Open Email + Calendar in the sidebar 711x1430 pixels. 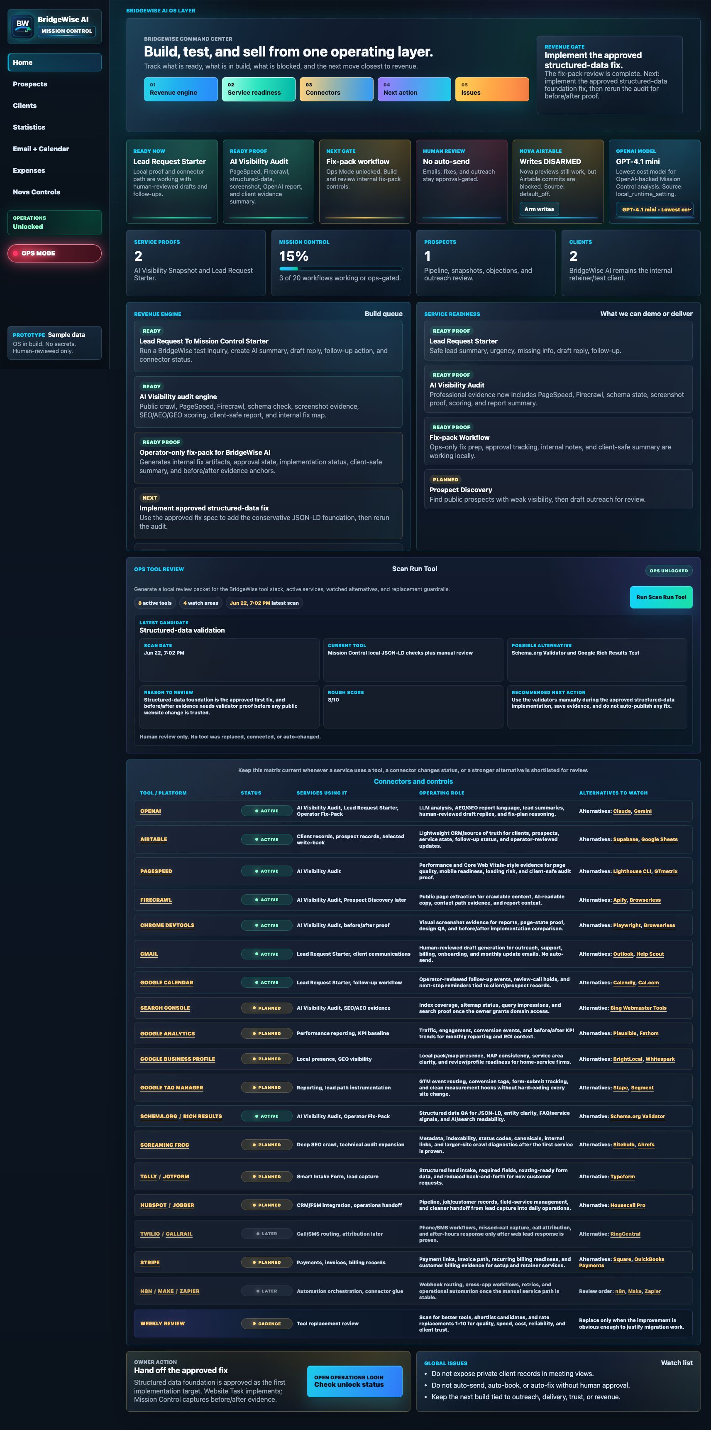54,149
